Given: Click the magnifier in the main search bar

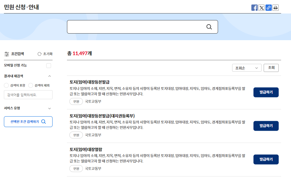Looking at the screenshot, I should click(209, 27).
